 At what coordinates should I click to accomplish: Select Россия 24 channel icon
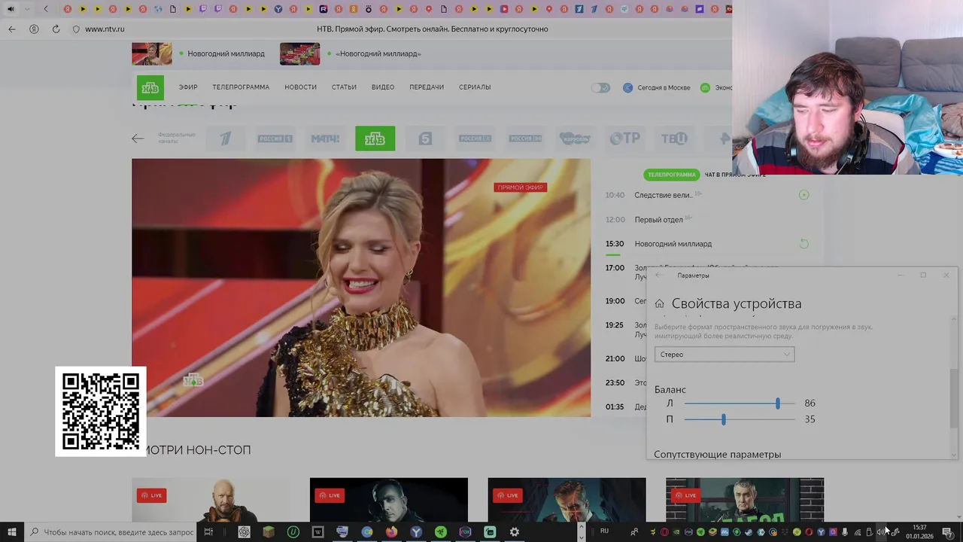525,139
